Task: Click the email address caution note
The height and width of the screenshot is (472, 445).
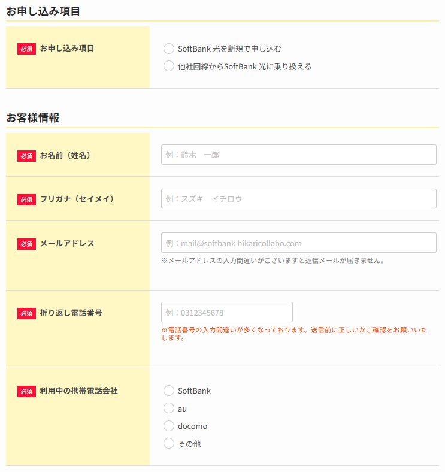Action: [273, 261]
